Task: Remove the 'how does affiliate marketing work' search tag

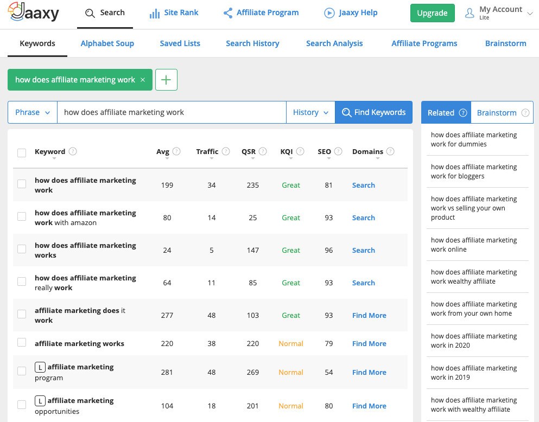Action: pos(143,80)
